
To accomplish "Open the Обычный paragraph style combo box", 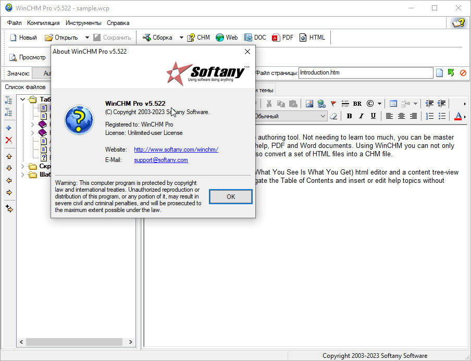I will 291,116.
